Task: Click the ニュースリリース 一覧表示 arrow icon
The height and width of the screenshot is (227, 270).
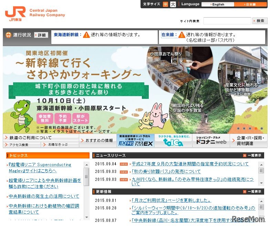Action: [x=245, y=156]
